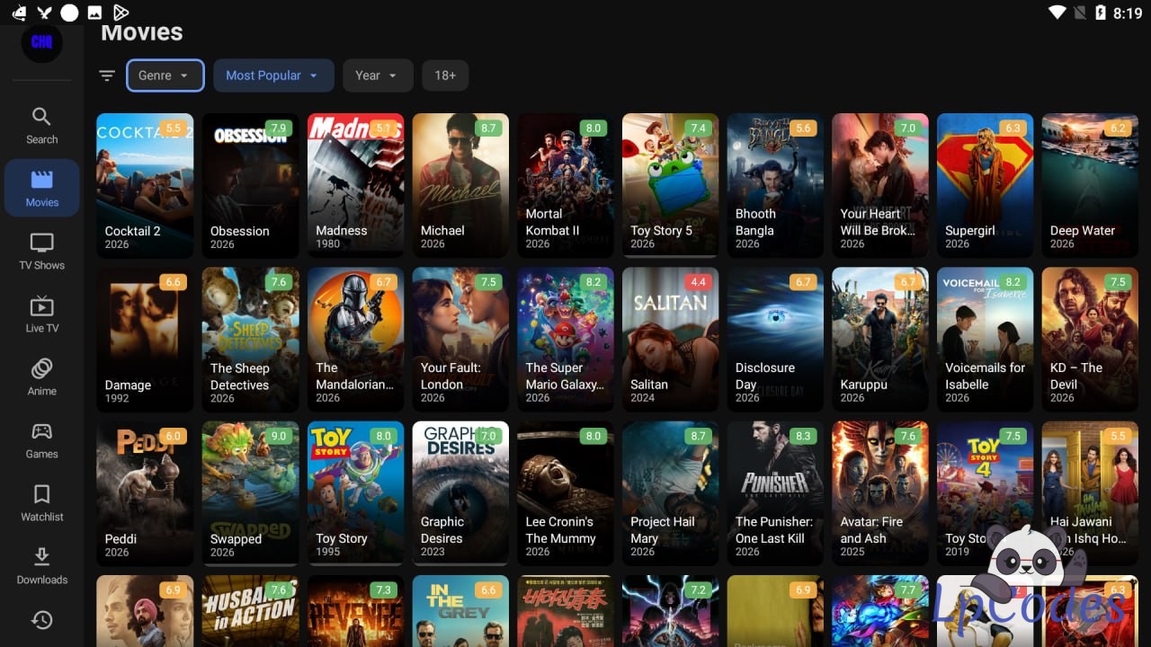
Task: Open the Damage (1992) poster
Action: click(x=145, y=340)
